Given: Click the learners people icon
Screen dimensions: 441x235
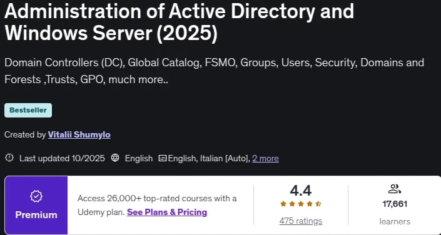Looking at the screenshot, I should click(x=394, y=189).
